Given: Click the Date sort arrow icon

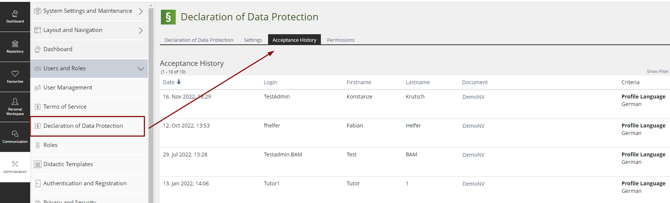Looking at the screenshot, I should pyautogui.click(x=179, y=82).
